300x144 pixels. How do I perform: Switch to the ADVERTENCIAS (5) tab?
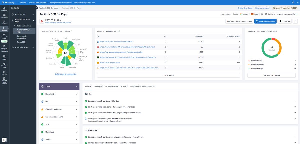pyautogui.click(x=112, y=86)
